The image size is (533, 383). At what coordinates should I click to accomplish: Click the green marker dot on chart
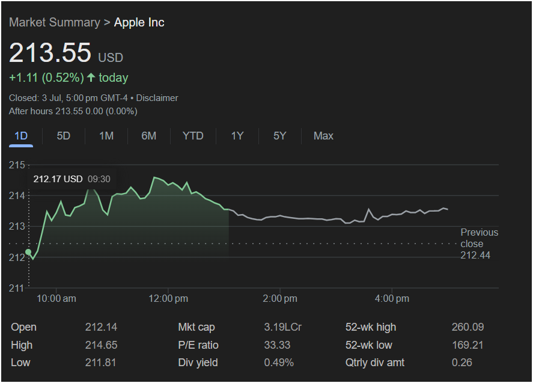(x=28, y=252)
